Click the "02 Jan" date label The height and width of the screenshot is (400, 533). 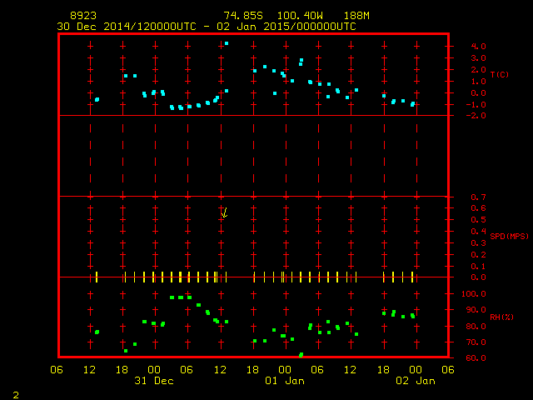(416, 381)
